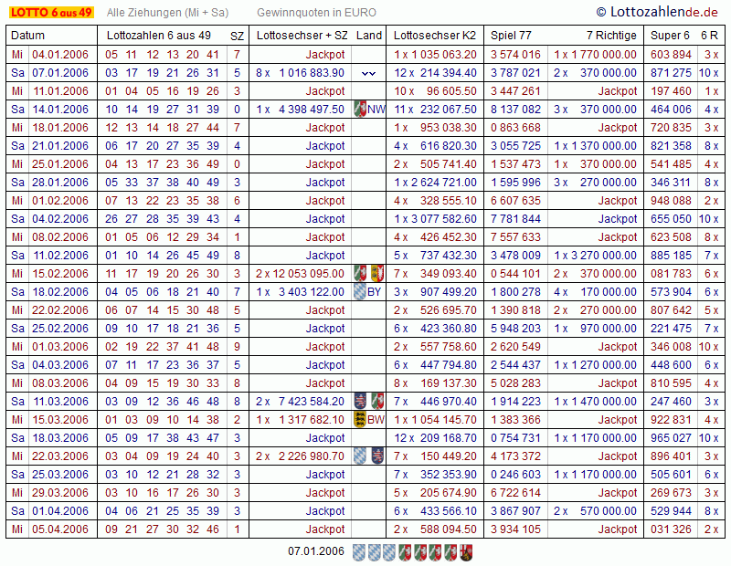
Task: Click the amount '8 x 1 016 883.90'
Action: pos(300,73)
